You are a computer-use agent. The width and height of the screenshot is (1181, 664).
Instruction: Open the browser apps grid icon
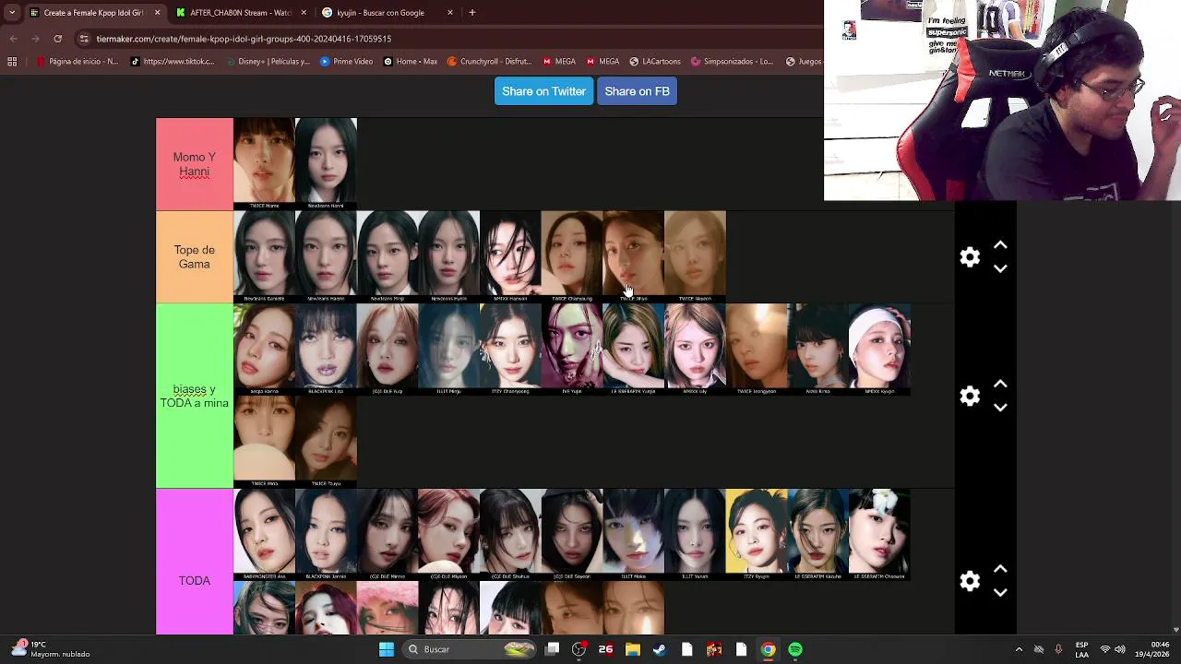click(x=12, y=62)
